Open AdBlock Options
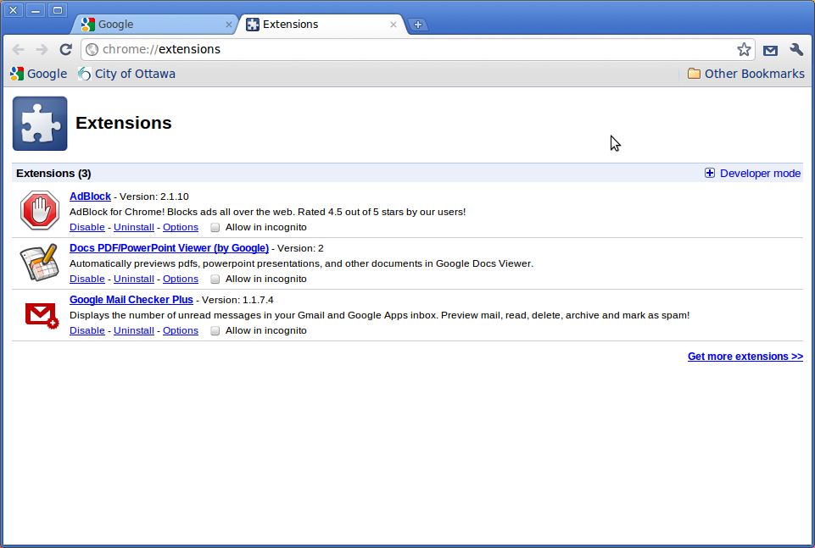This screenshot has width=815, height=548. pos(181,227)
